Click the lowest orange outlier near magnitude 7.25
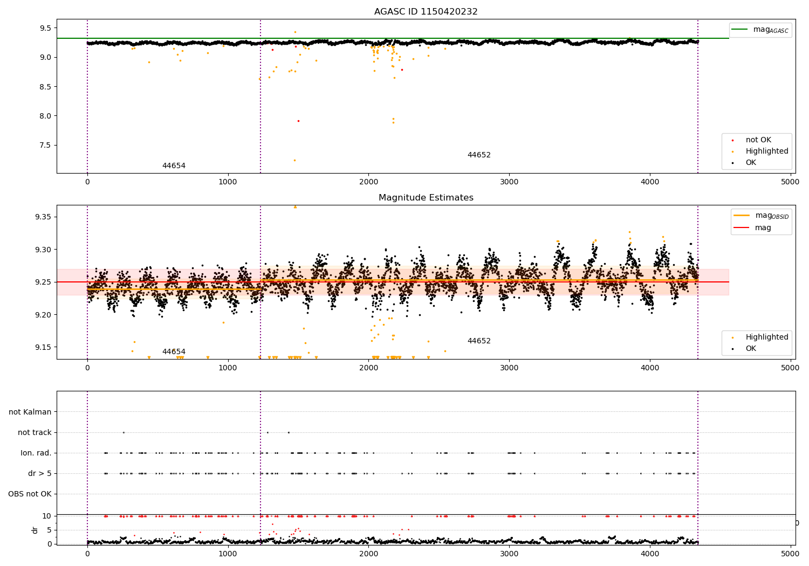809x566 pixels. pos(294,160)
